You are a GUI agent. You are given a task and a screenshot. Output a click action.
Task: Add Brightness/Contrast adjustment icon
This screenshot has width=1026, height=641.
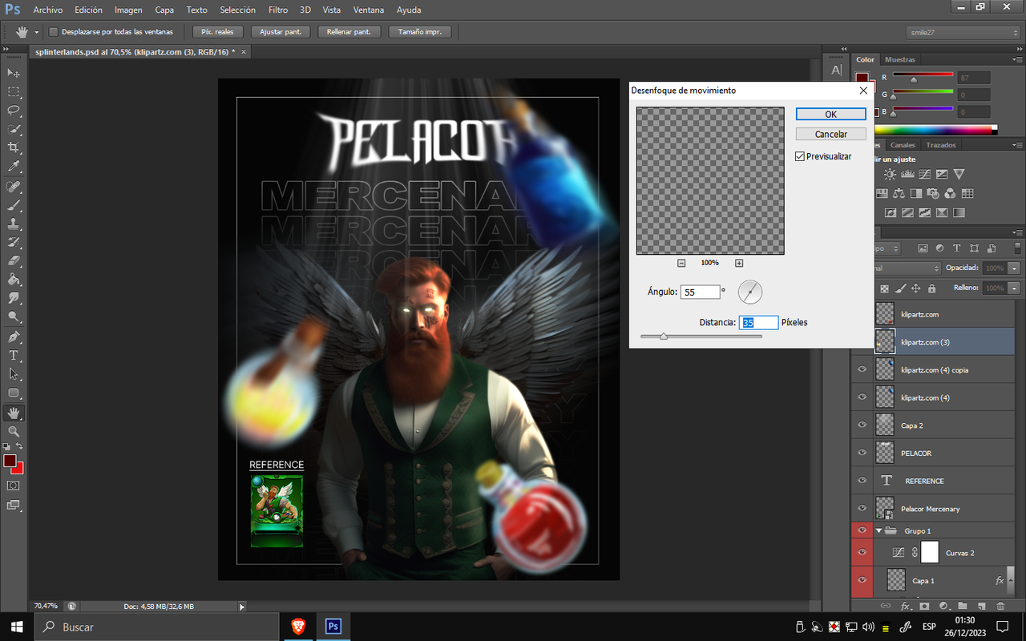890,174
